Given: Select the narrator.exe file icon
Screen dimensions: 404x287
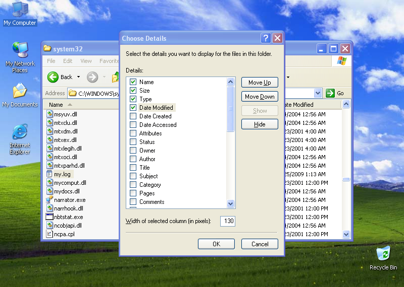Looking at the screenshot, I should 49,199.
